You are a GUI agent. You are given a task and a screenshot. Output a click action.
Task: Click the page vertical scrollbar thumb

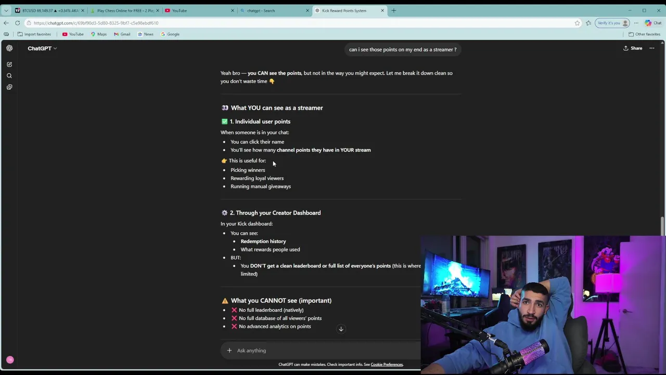[662, 225]
